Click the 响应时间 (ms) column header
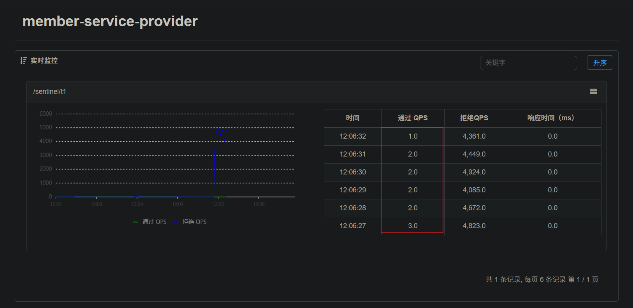 tap(552, 118)
